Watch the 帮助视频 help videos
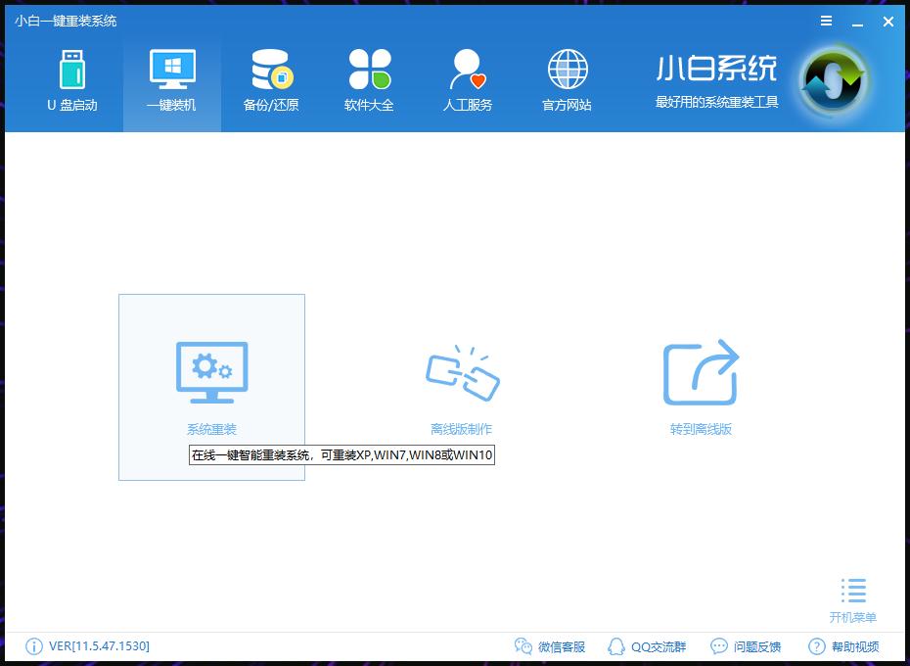The height and width of the screenshot is (666, 910). (x=843, y=646)
